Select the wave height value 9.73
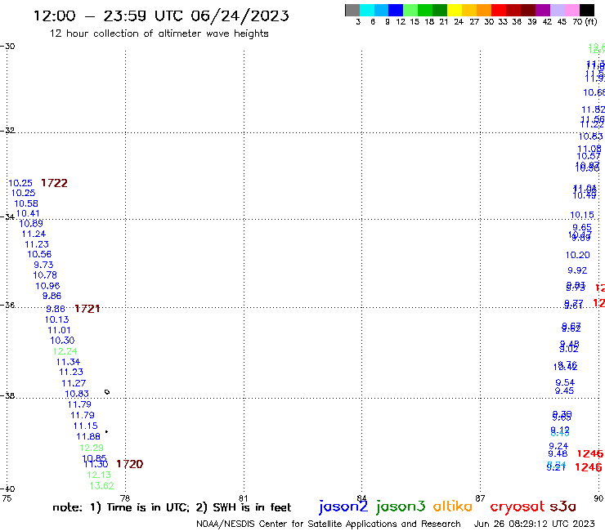The image size is (605, 531). pos(43,265)
